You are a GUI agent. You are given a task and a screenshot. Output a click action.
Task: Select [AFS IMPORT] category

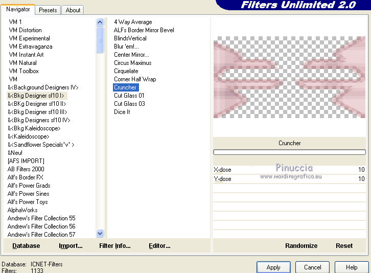(x=26, y=161)
